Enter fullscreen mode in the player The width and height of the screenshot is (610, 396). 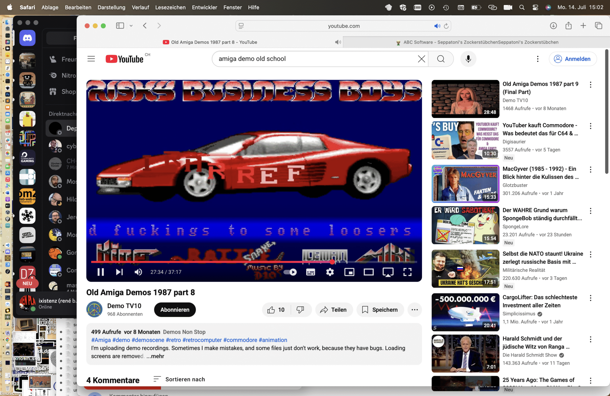coord(407,272)
